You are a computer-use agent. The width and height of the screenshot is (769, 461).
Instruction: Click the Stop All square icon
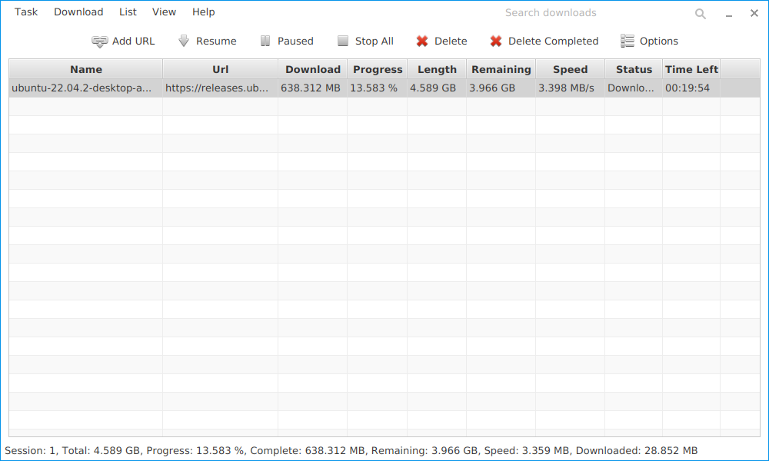pos(343,41)
